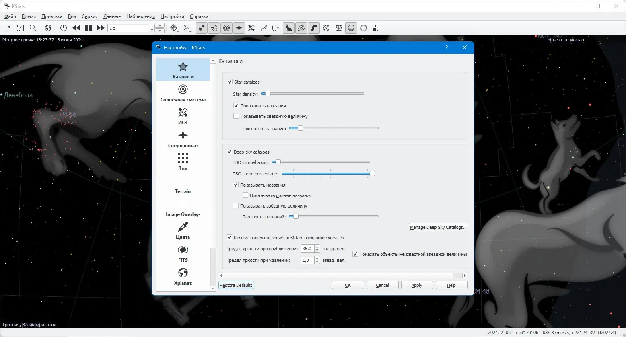626x337 pixels.
Task: Decrease the time step with down arrow
Action: (160, 30)
